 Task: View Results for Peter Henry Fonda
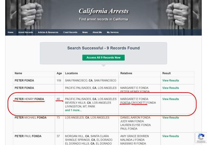click(x=170, y=99)
